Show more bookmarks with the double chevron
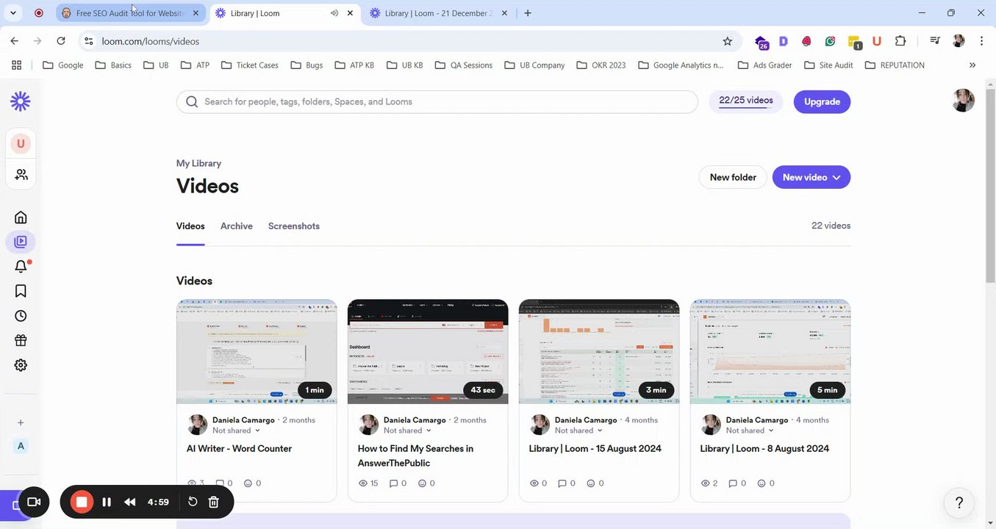The width and height of the screenshot is (996, 529). [972, 65]
